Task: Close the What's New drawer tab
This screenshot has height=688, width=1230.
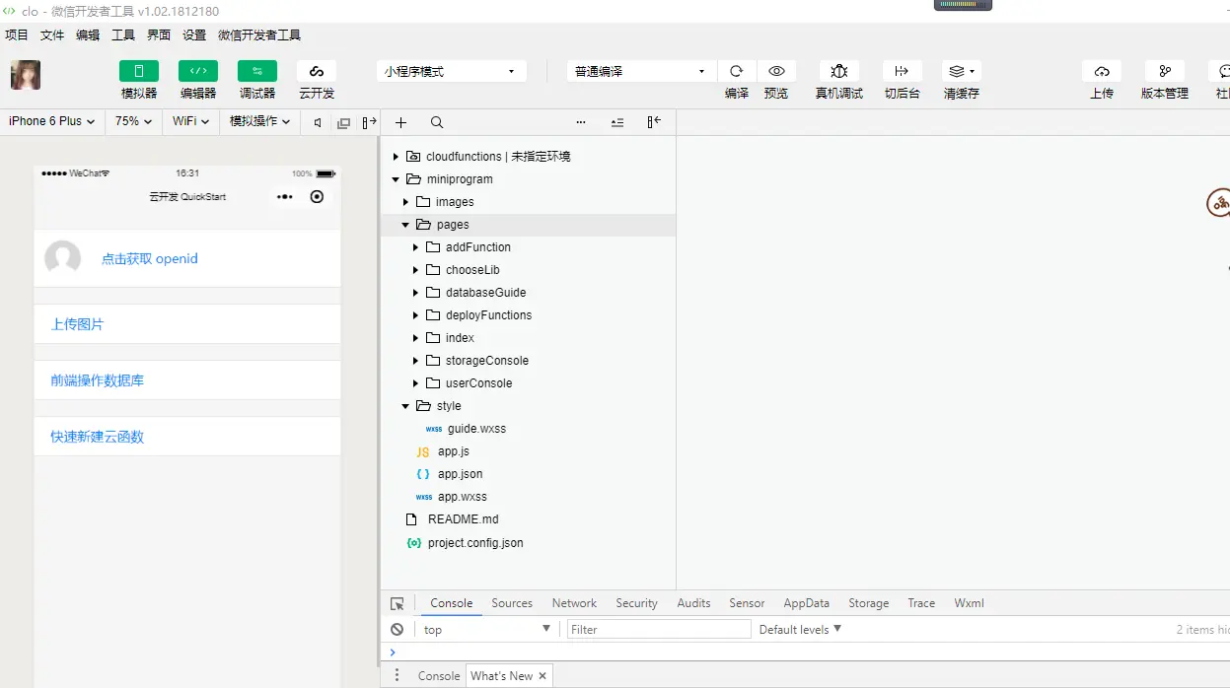Action: (542, 676)
